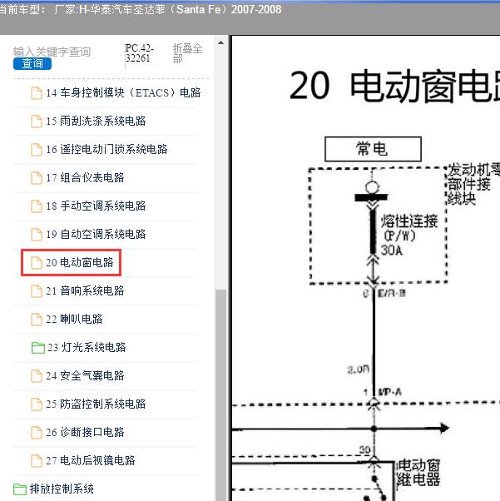
Task: Select 22 喇叭电路 entry
Action: point(74,319)
